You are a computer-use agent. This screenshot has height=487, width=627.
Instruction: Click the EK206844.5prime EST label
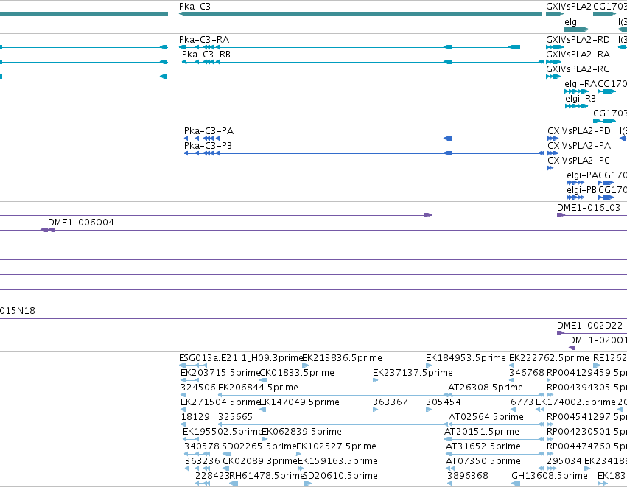click(x=258, y=388)
